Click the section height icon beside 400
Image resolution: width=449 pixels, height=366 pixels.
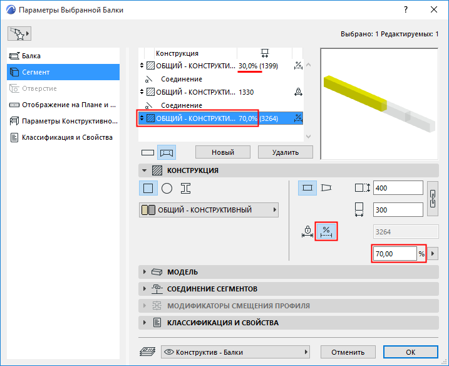(362, 188)
